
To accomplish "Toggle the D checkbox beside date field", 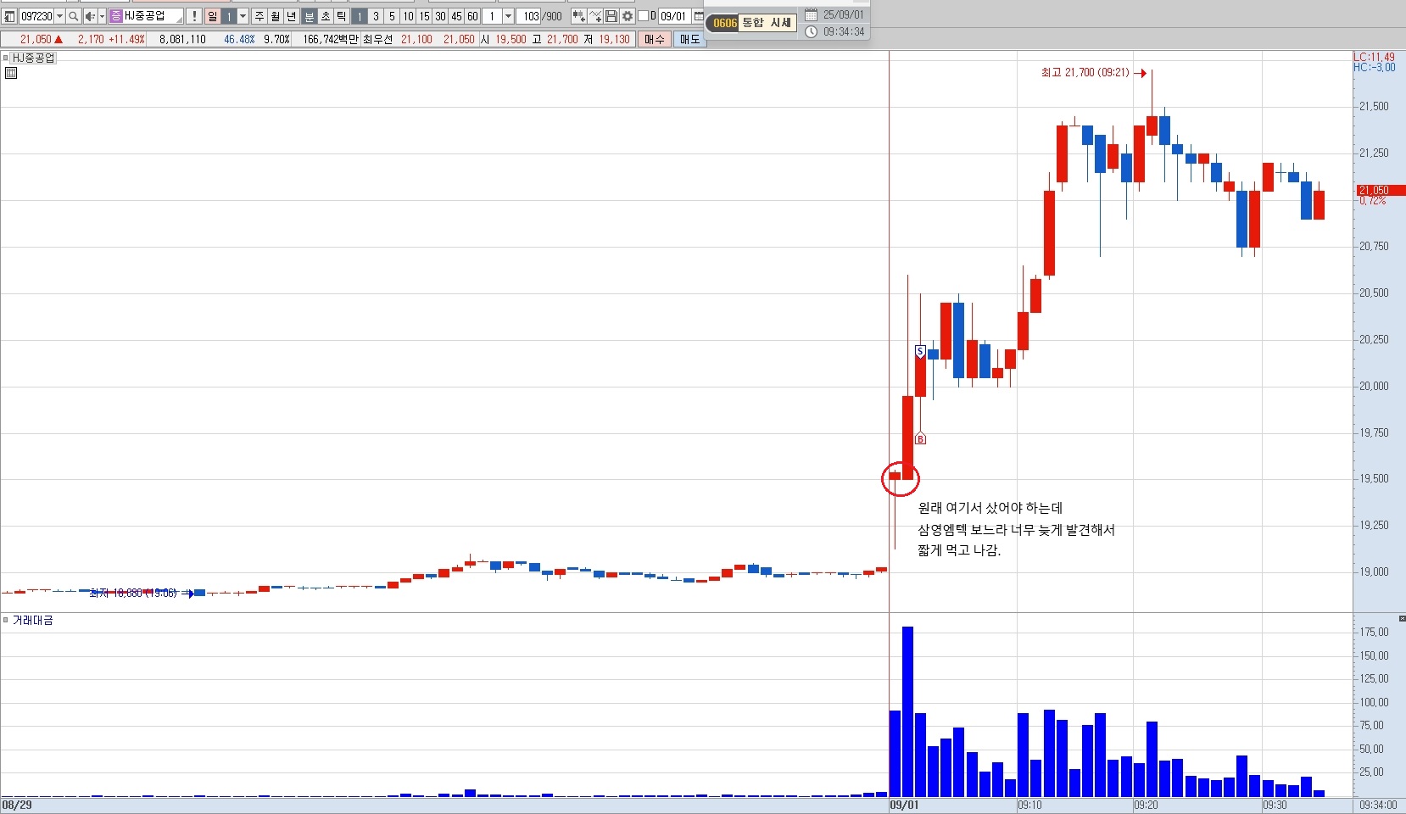I will coord(643,16).
